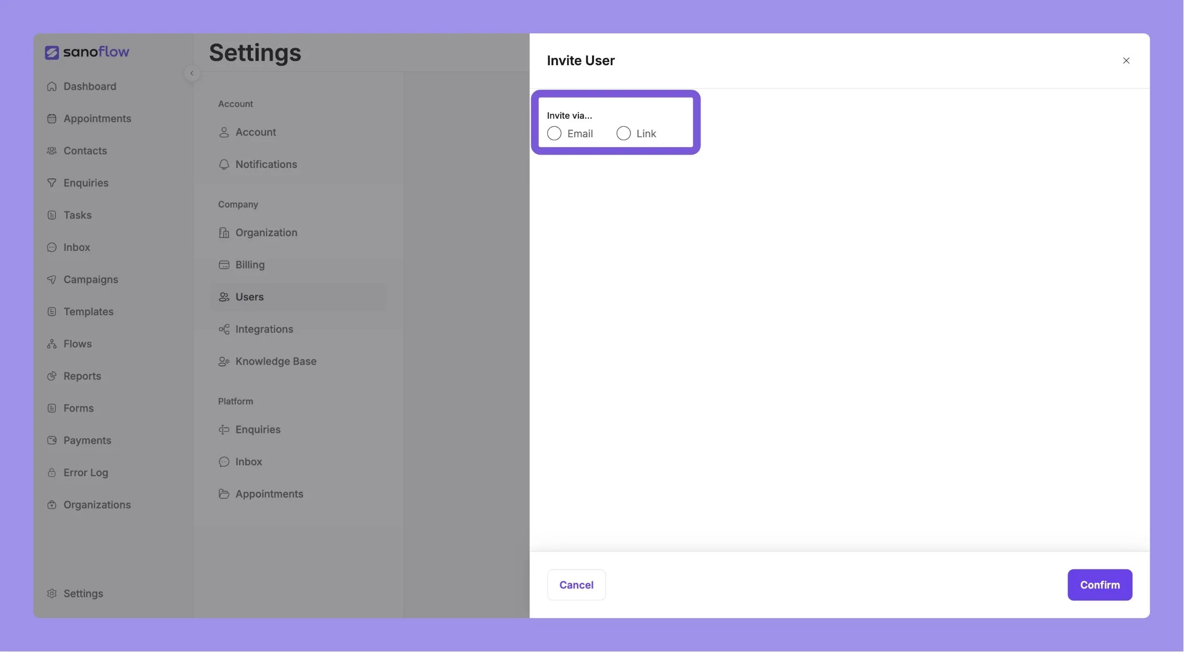Click the Settings page heading
Screen dimensions: 1184x652
pos(255,53)
